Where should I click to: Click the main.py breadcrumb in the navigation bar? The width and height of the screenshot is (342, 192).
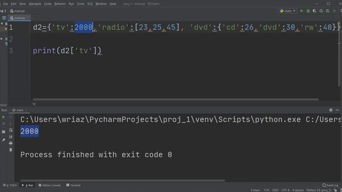[18, 11]
